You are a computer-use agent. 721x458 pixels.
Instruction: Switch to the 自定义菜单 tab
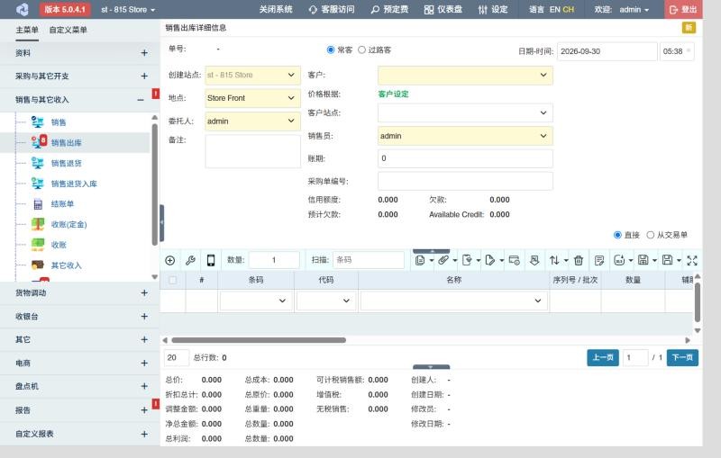[68, 30]
